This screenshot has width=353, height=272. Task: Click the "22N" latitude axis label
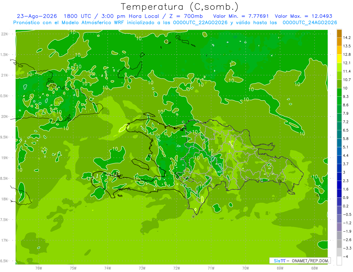[4, 34]
